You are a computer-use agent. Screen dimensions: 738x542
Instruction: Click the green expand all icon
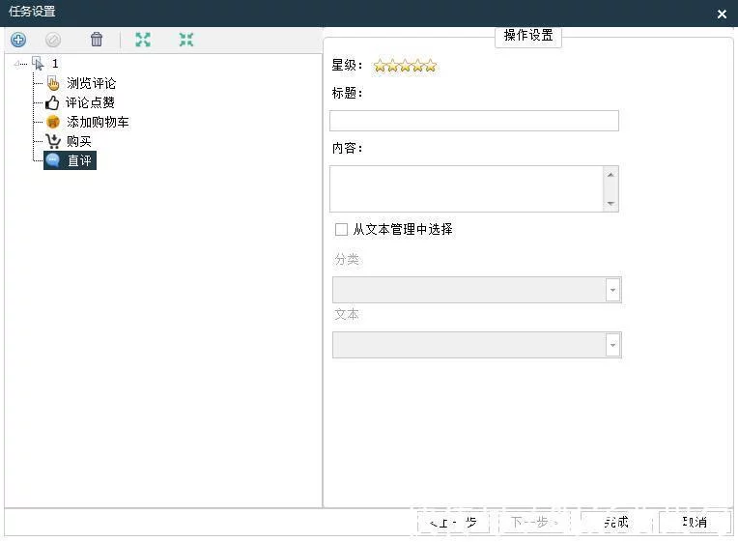point(143,40)
